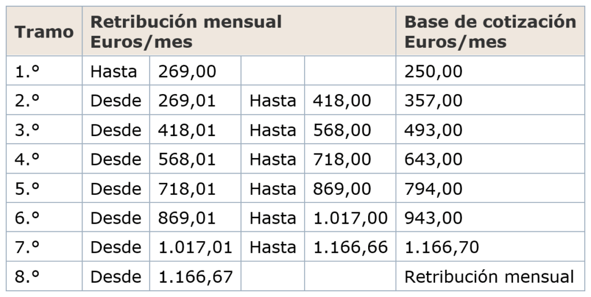This screenshot has height=297, width=591.
Task: Click the 357,00 base cell
Action: [x=433, y=101]
